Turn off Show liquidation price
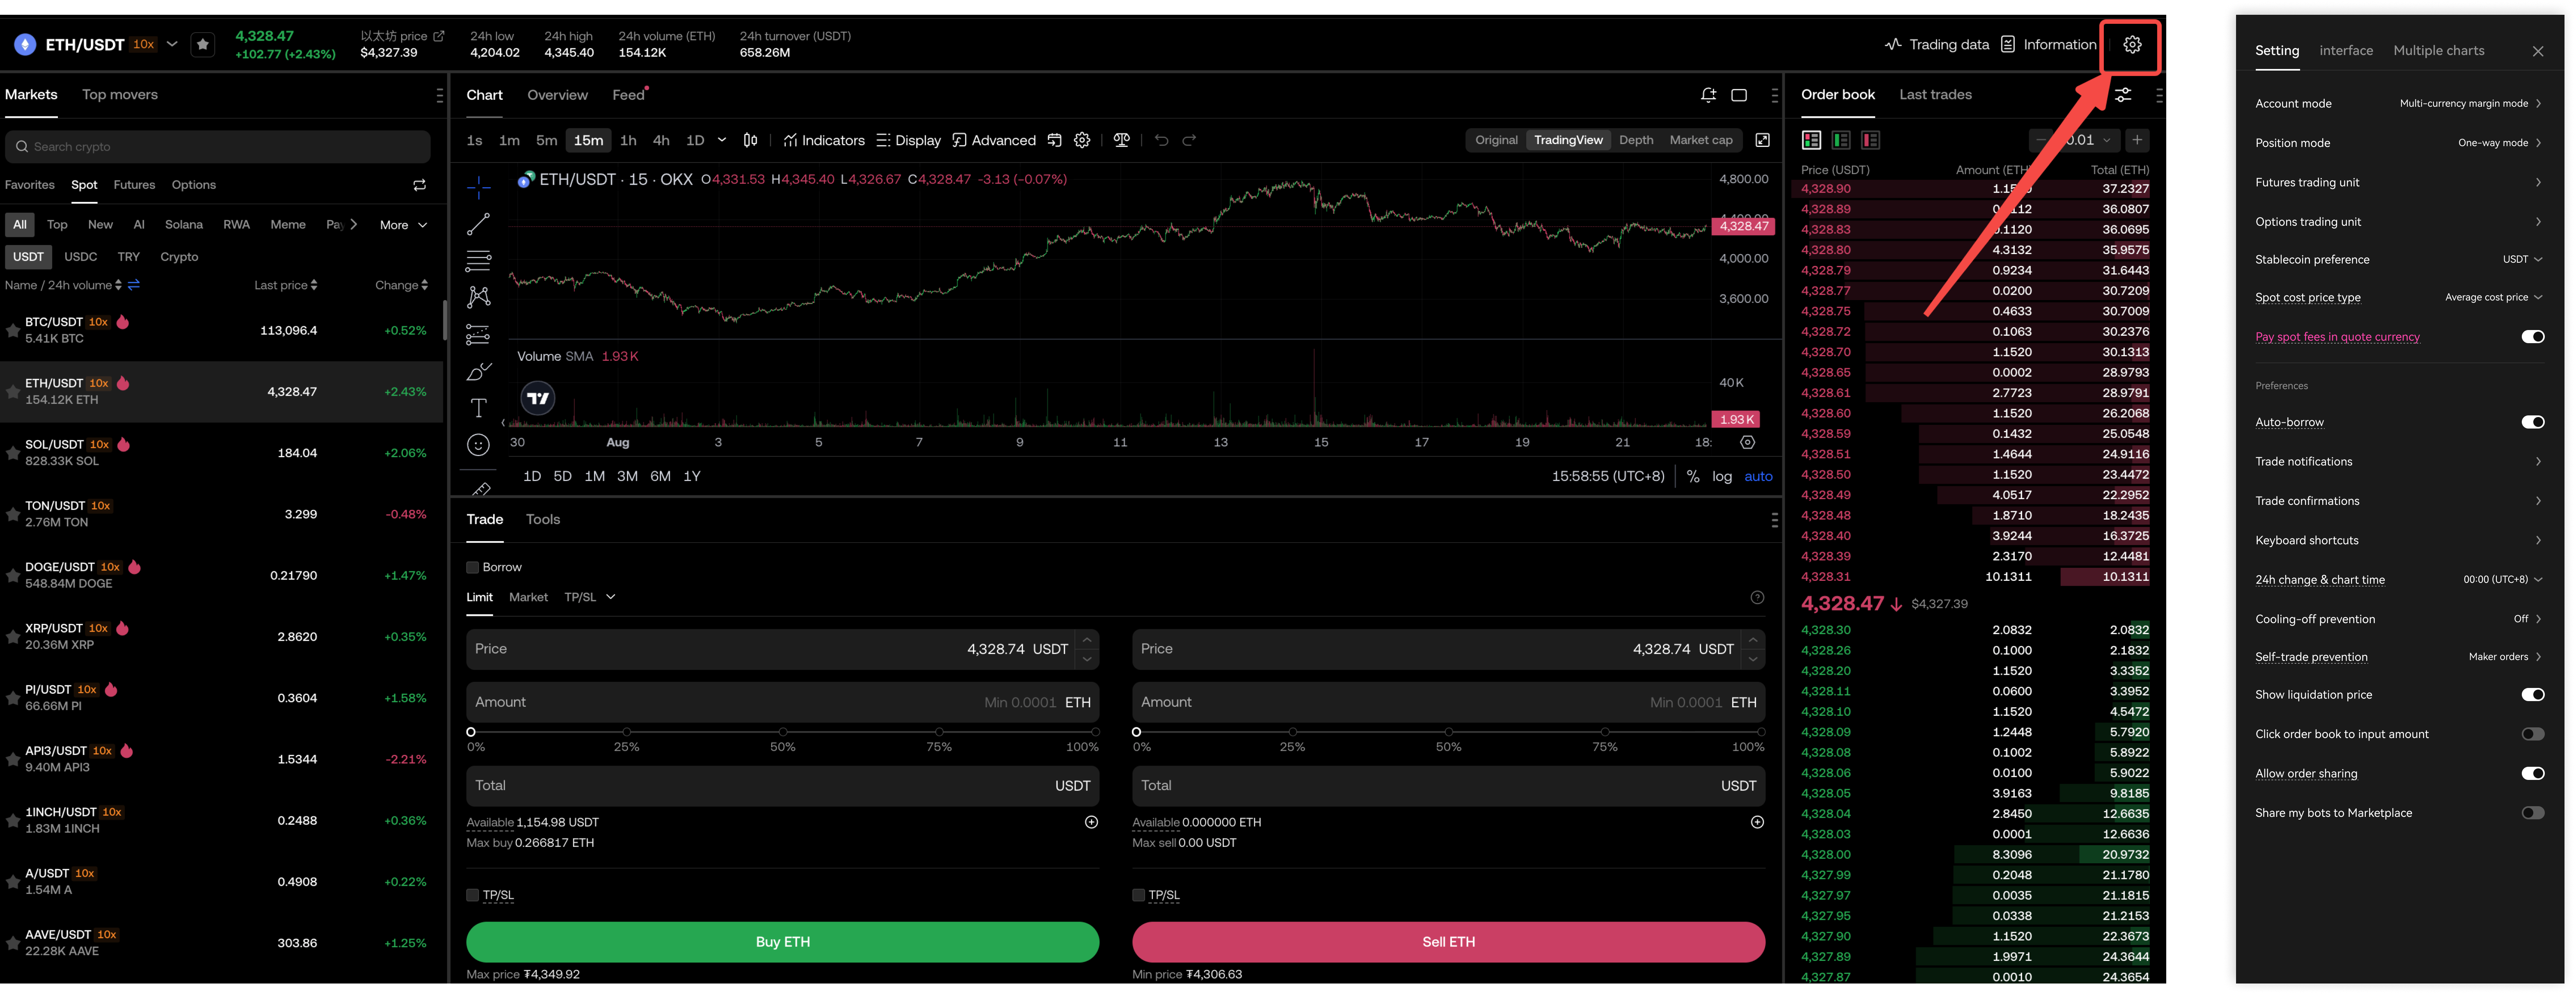2576x995 pixels. (x=2533, y=694)
